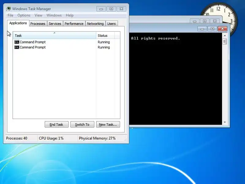Viewport: 245px width, 184px height.
Task: Open the File menu
Action: (x=10, y=15)
